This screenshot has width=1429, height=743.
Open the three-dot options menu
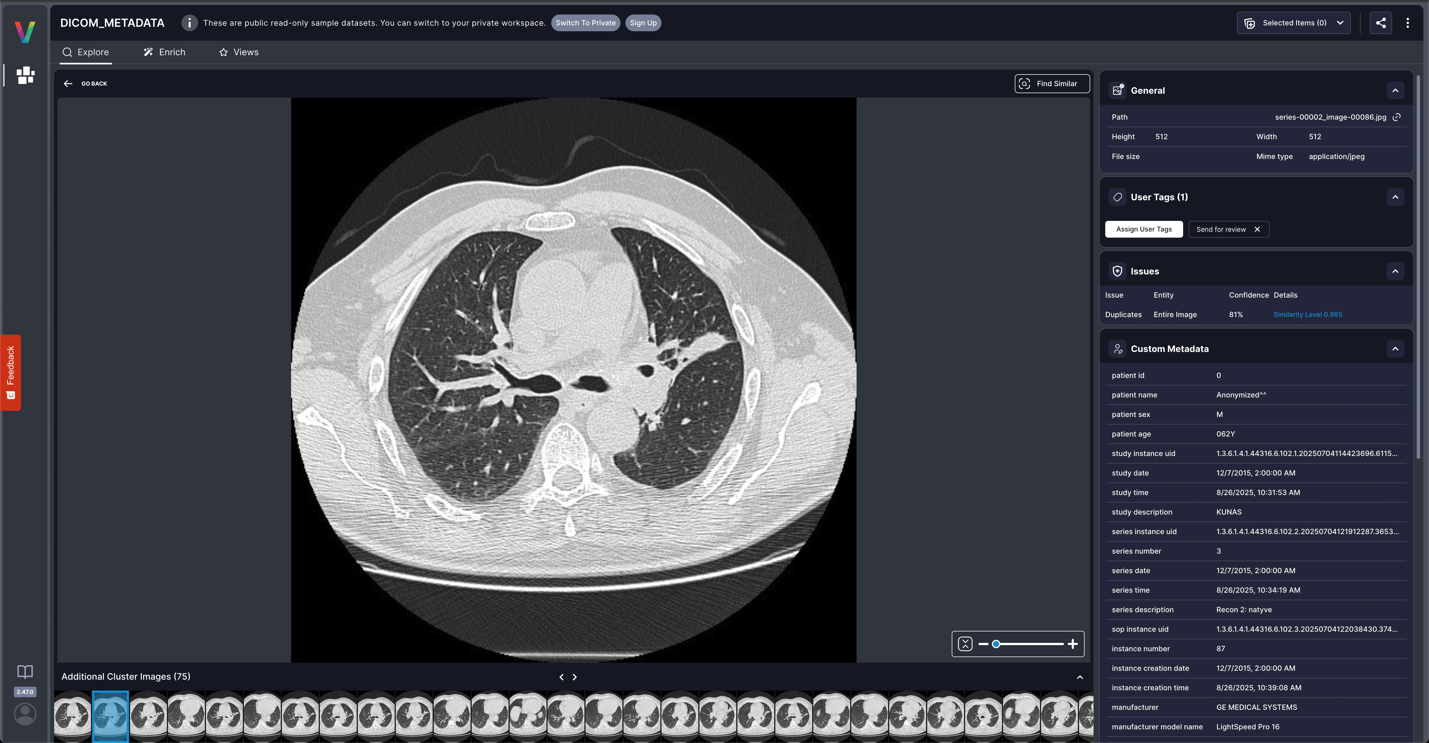tap(1408, 23)
